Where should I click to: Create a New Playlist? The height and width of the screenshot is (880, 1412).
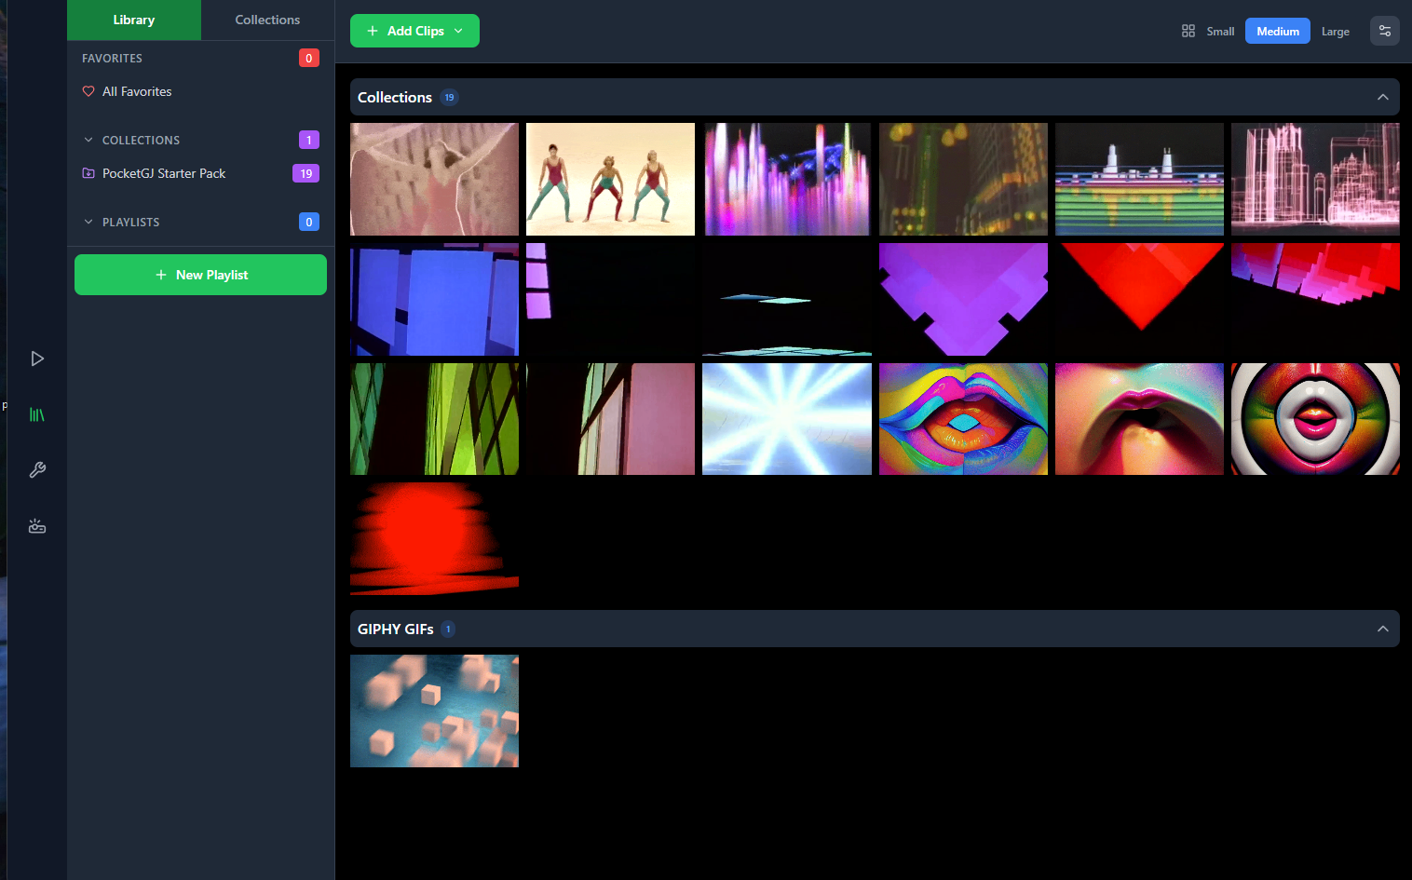tap(200, 275)
